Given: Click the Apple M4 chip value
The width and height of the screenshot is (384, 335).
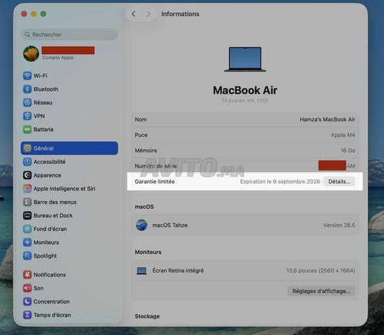Looking at the screenshot, I should [x=343, y=135].
